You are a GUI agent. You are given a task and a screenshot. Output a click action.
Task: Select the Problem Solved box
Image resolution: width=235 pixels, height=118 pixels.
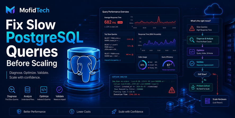click(x=201, y=87)
